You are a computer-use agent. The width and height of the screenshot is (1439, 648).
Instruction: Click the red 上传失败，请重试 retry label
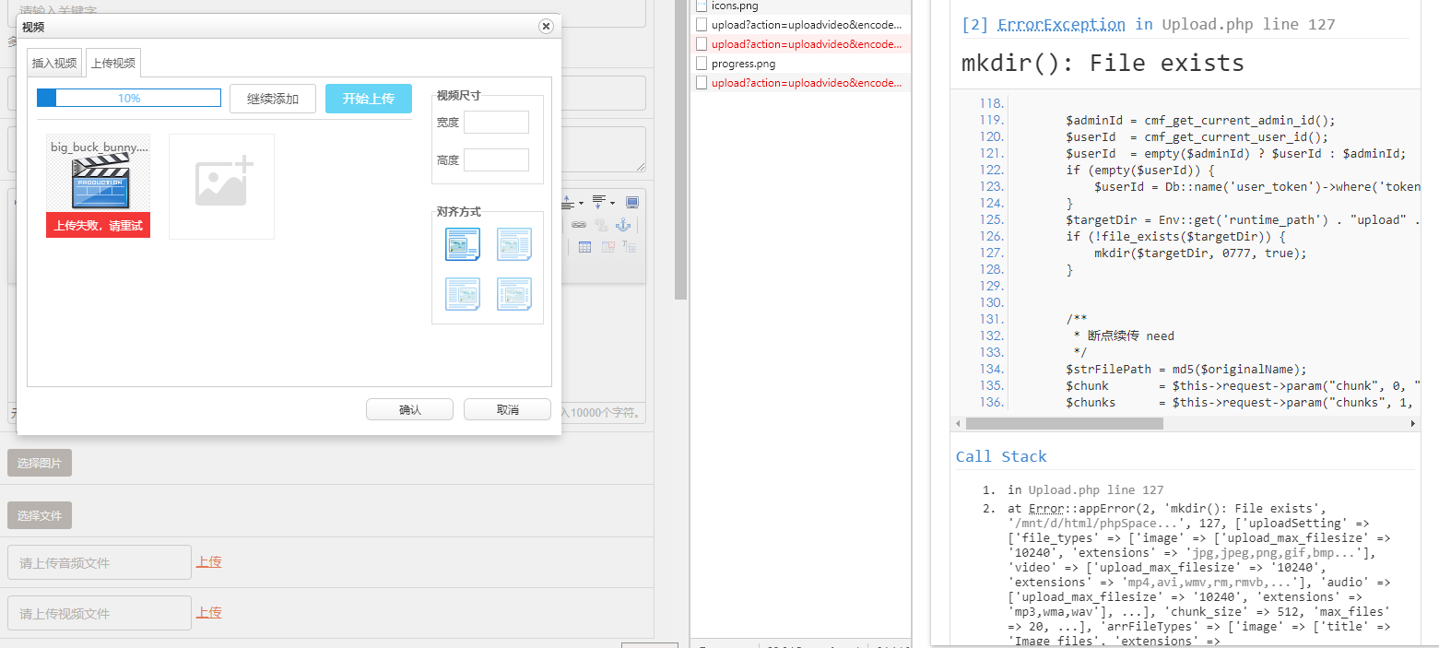(x=99, y=226)
